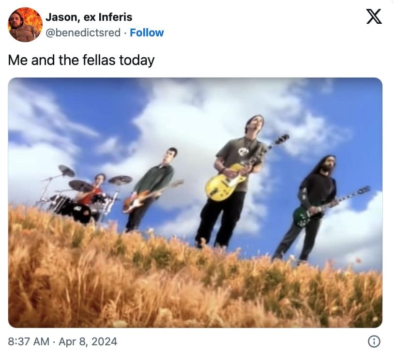Follow the @benedictsred account
This screenshot has width=394, height=355.
[x=147, y=32]
